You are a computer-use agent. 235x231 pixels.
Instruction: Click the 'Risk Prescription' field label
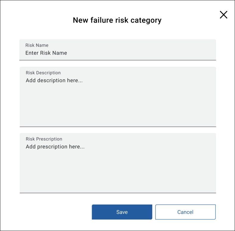coord(44,139)
